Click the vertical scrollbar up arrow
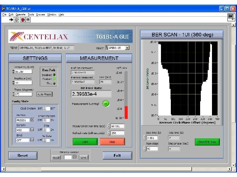The height and width of the screenshot is (177, 237). pos(233,25)
